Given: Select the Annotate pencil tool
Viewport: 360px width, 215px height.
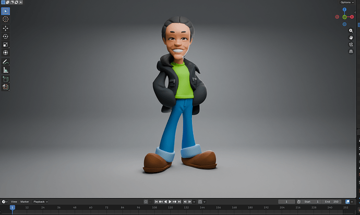Looking at the screenshot, I should coord(6,62).
